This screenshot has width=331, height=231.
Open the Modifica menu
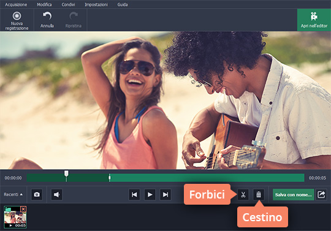44,4
